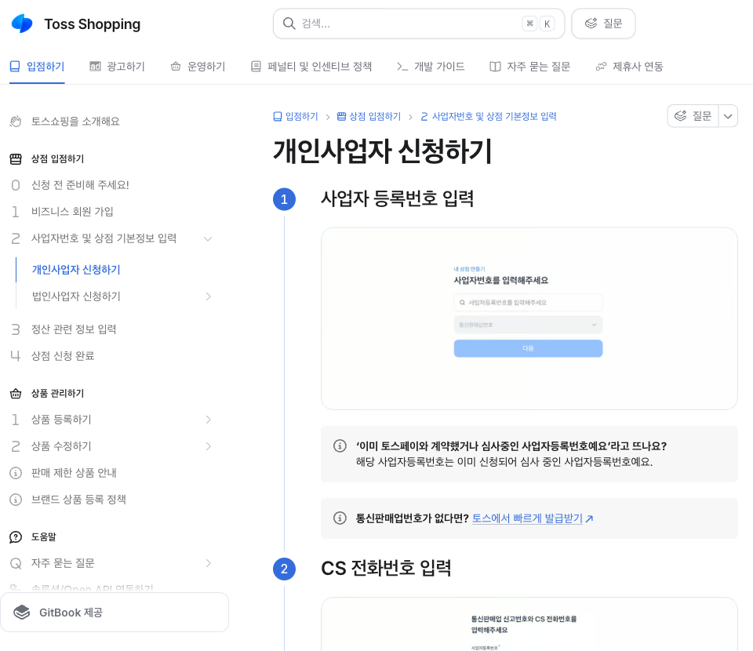Viewport: 753px width, 651px height.
Task: Switch to the 운영하기 tab
Action: 198,66
